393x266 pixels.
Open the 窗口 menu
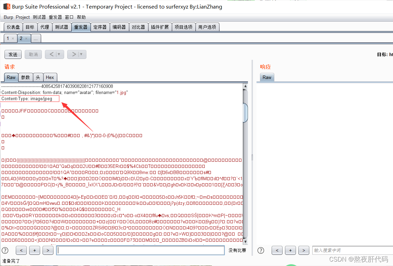(x=69, y=17)
